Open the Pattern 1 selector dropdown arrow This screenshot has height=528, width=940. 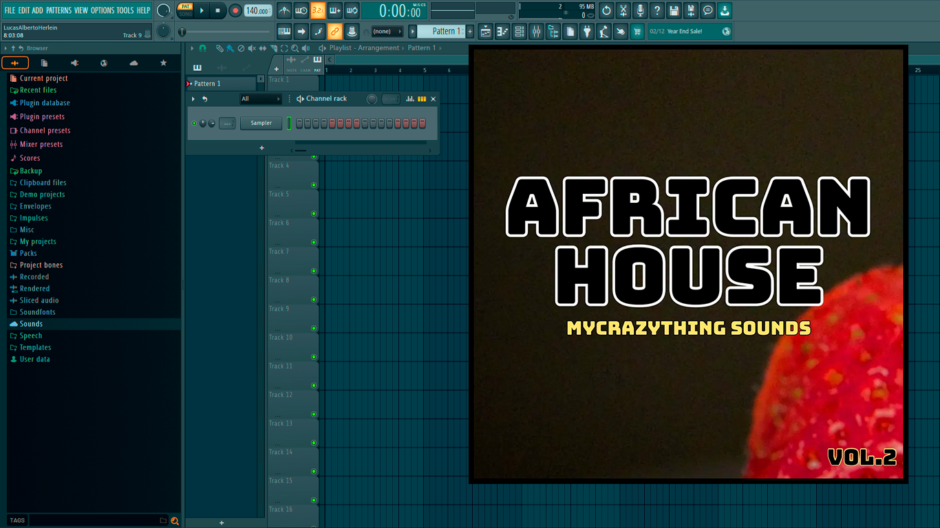point(413,31)
